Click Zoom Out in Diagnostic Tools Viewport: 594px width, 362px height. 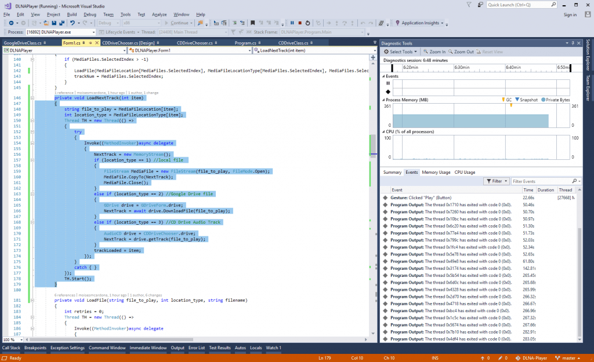461,52
